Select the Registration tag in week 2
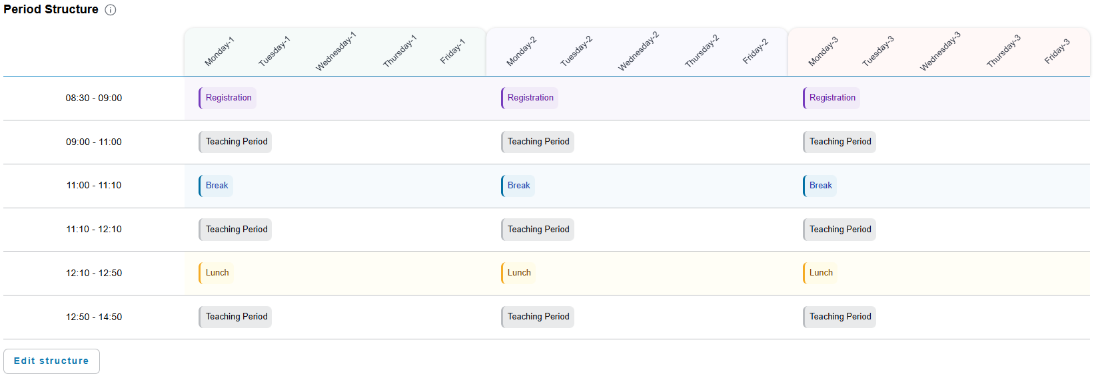The width and height of the screenshot is (1096, 378). [530, 98]
